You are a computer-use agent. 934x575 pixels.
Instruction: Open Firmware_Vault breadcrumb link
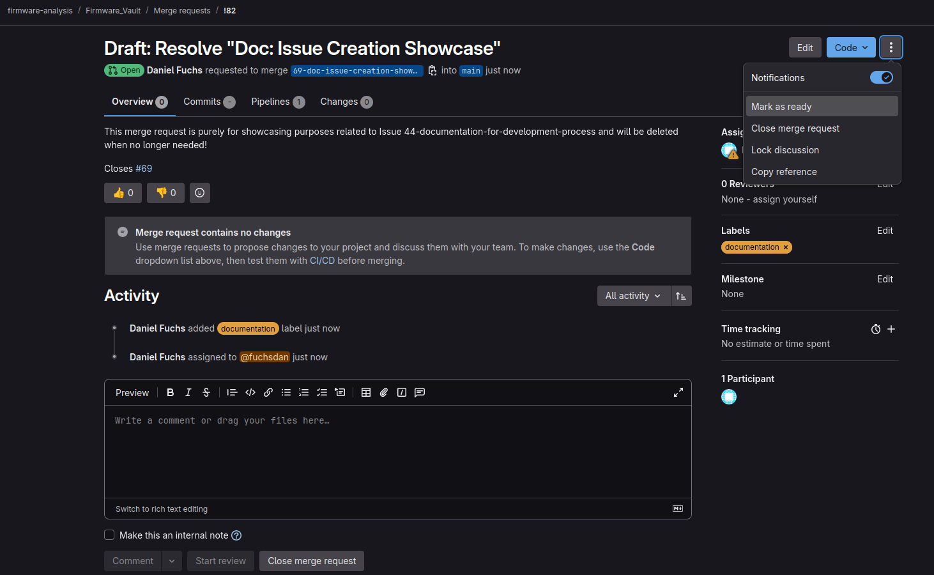click(113, 11)
